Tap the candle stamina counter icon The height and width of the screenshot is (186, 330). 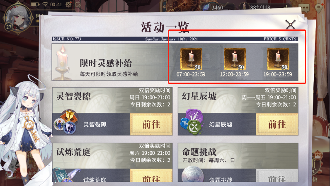click(x=244, y=7)
